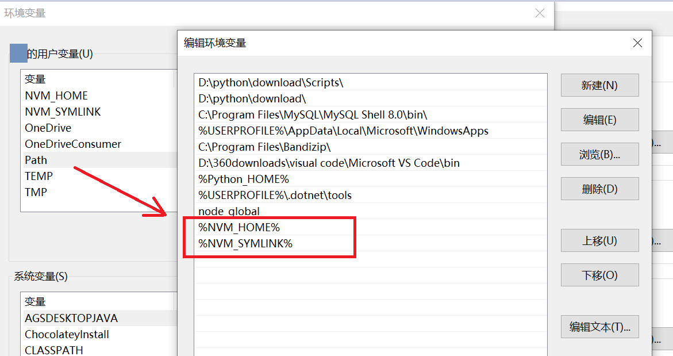Open 编辑文本(T)... text editor
The image size is (673, 356).
[599, 327]
